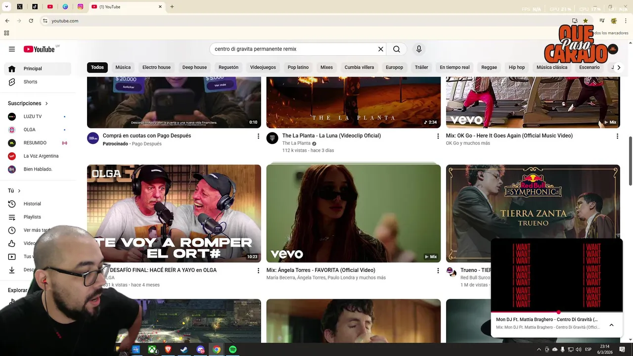633x356 pixels.
Task: Open options for Yayo en OLGA video
Action: pos(258,270)
